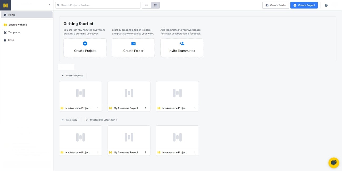The image size is (342, 171).
Task: Open the yellow chat support widget
Action: 334,163
